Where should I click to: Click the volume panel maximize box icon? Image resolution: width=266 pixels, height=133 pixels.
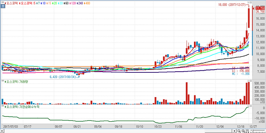(251, 81)
